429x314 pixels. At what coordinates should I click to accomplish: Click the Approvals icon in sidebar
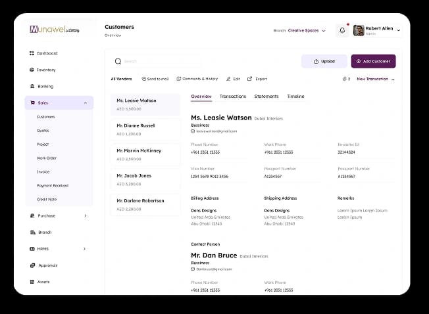tap(32, 265)
